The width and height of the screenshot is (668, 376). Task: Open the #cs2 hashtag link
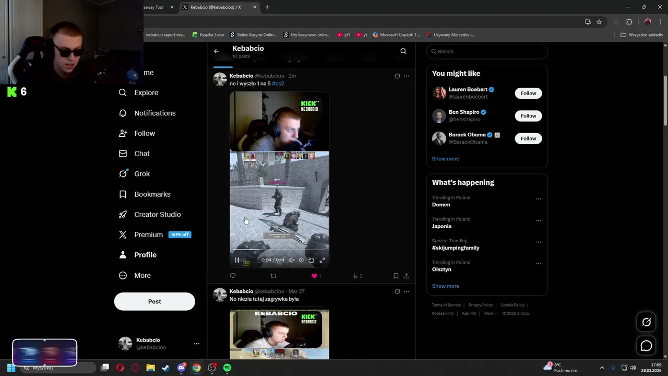(278, 84)
